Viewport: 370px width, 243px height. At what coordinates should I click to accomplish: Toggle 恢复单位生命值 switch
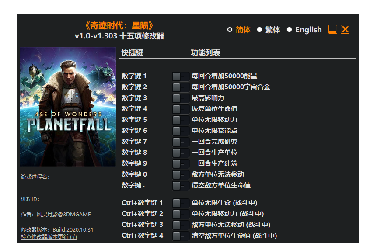[181, 109]
